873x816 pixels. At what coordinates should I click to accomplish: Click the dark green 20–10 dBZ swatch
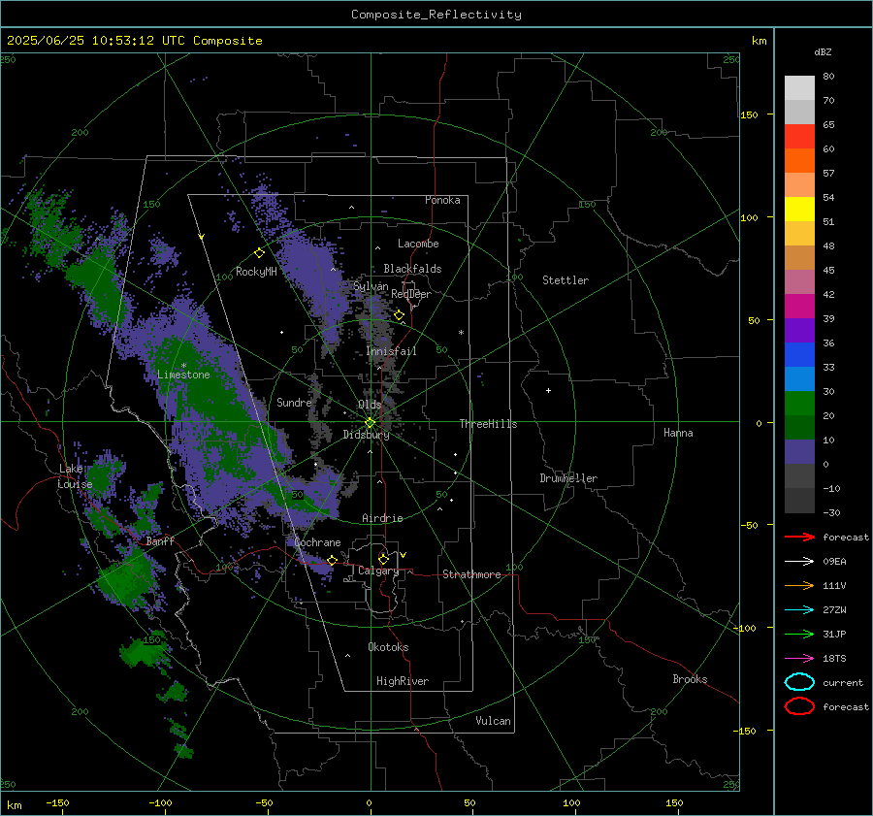click(x=799, y=427)
